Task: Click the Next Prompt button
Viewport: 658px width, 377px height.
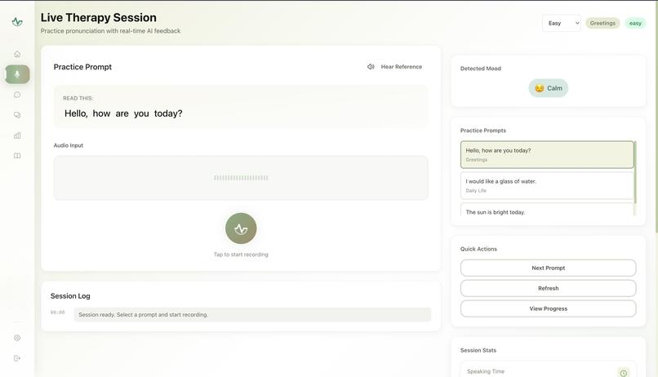Action: coord(548,268)
